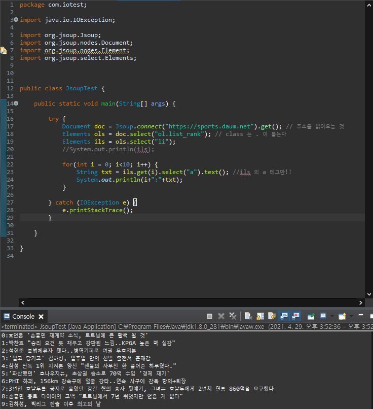Collapse the main method at line 14
This screenshot has height=409, width=373.
(16, 104)
